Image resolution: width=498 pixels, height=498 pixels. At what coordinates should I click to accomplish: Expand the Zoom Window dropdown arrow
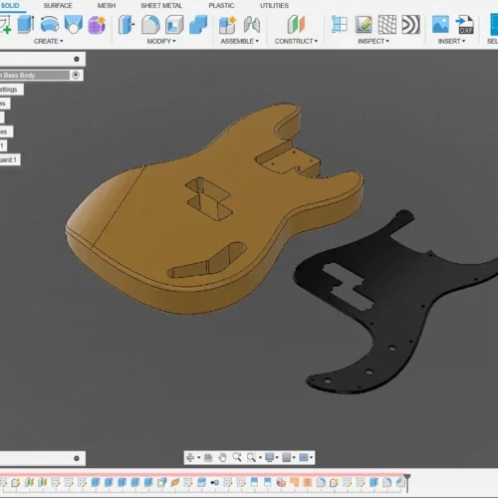coord(260,457)
